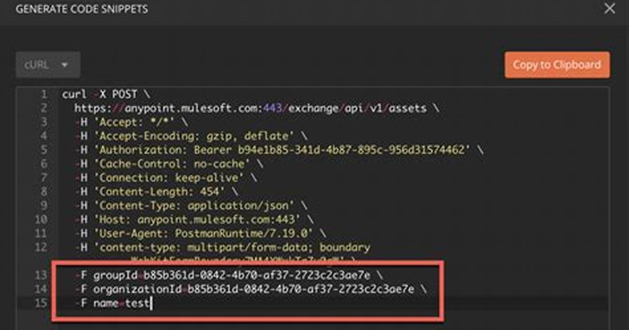Click the 'Host: anypoint.mulesoft.com:443' line
Image resolution: width=629 pixels, height=330 pixels.
click(194, 220)
